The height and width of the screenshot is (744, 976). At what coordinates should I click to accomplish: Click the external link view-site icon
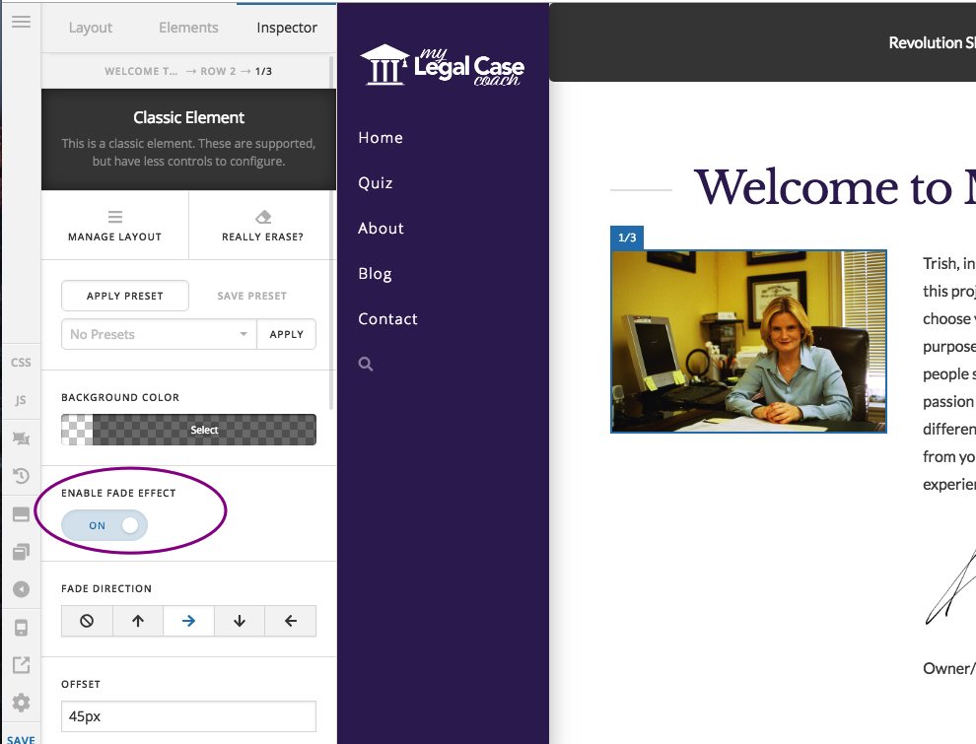click(21, 665)
